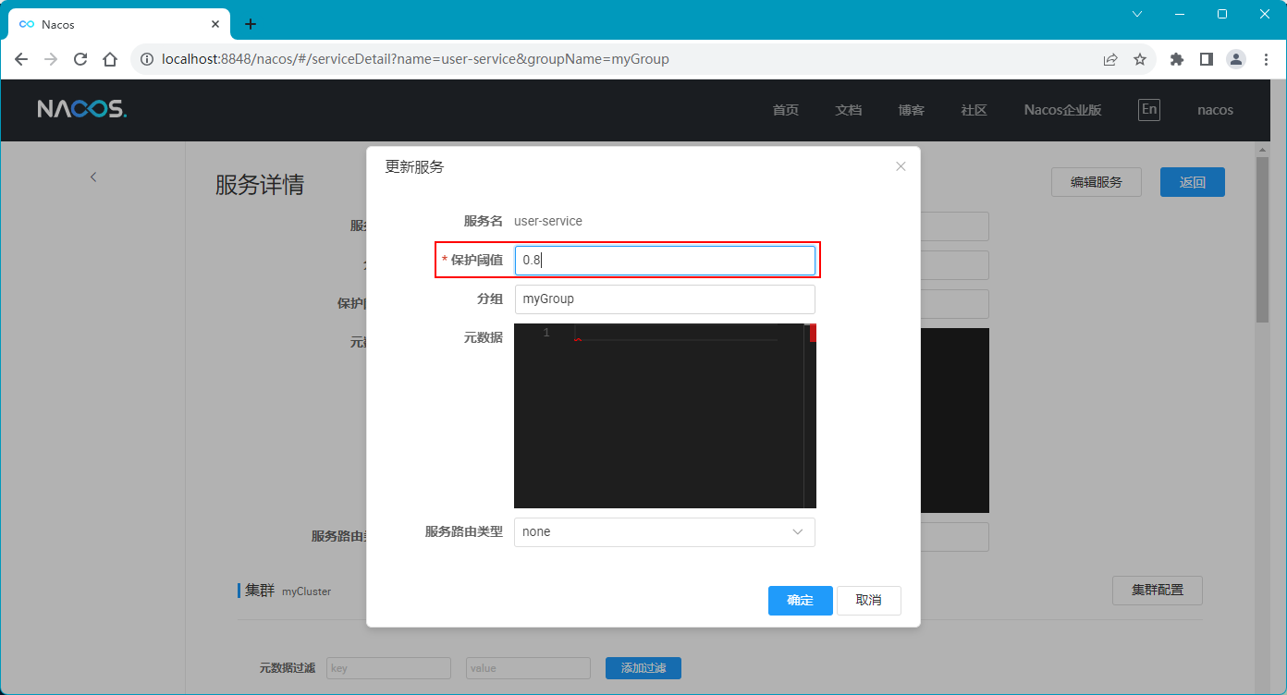
Task: Open the 集群配置 button
Action: click(1158, 590)
